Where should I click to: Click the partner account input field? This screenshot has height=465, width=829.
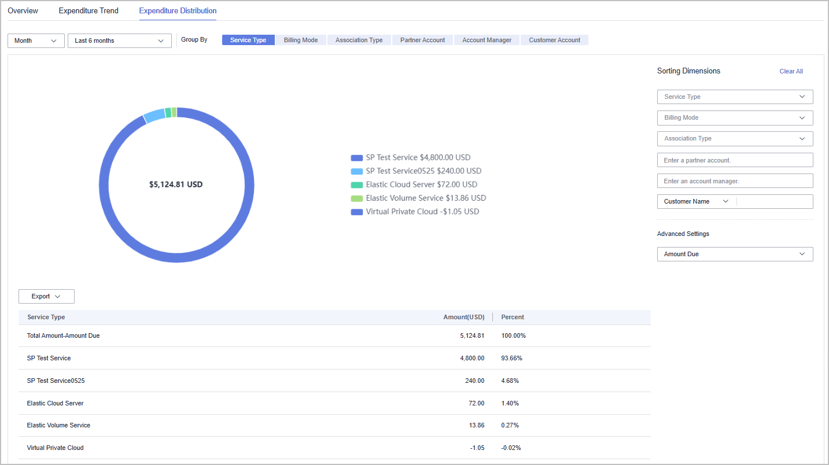pos(735,160)
